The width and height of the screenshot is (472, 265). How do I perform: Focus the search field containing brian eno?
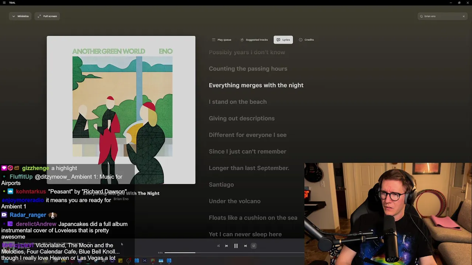click(x=442, y=16)
